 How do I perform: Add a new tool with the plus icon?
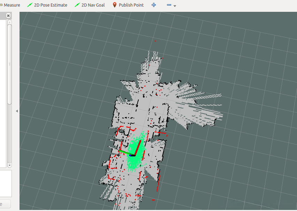tap(154, 5)
